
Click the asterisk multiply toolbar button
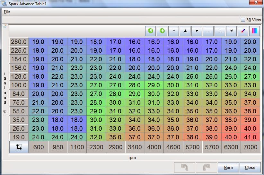tap(232, 31)
